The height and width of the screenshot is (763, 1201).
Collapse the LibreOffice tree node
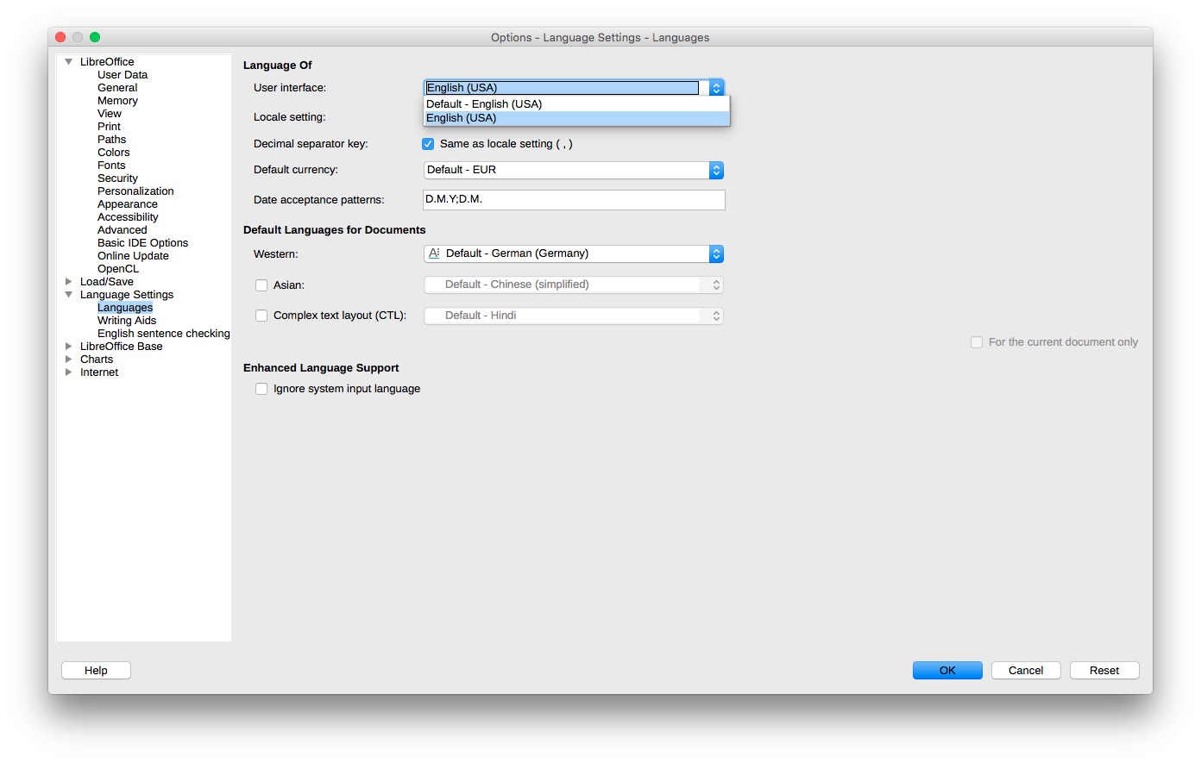coord(69,62)
